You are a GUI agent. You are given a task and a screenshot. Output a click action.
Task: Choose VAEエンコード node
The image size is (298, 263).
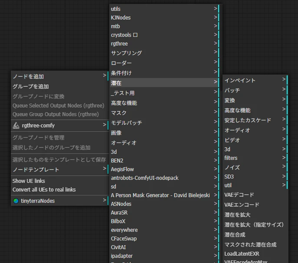tap(242, 205)
